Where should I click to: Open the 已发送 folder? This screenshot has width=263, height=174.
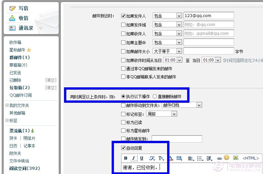pos(15,73)
